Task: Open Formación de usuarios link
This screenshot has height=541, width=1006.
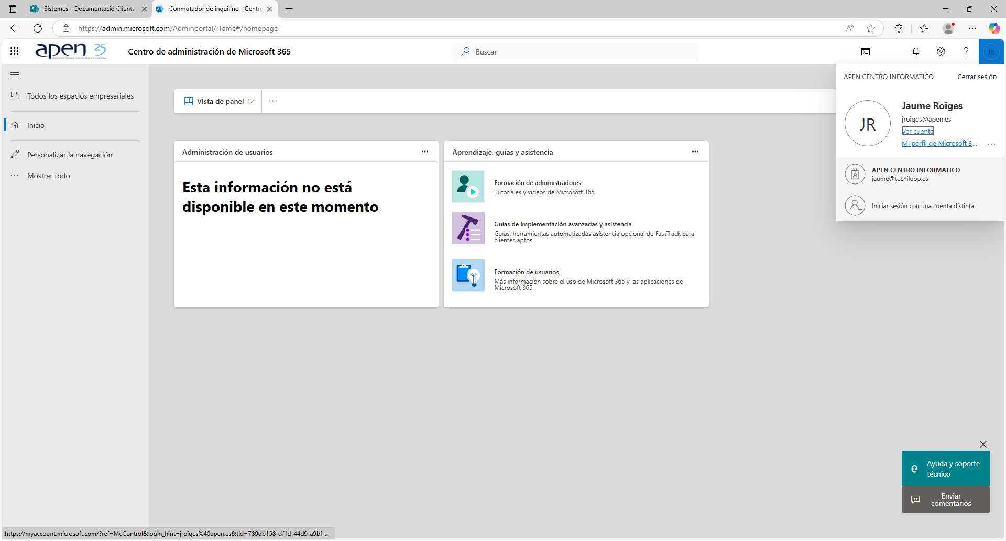Action: coord(527,272)
